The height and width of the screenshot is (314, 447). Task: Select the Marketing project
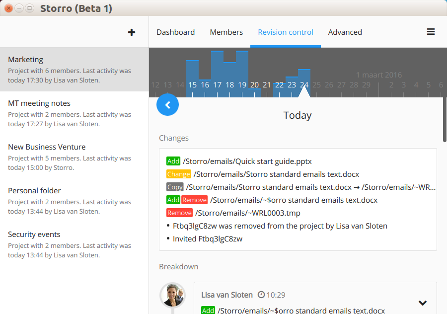74,69
